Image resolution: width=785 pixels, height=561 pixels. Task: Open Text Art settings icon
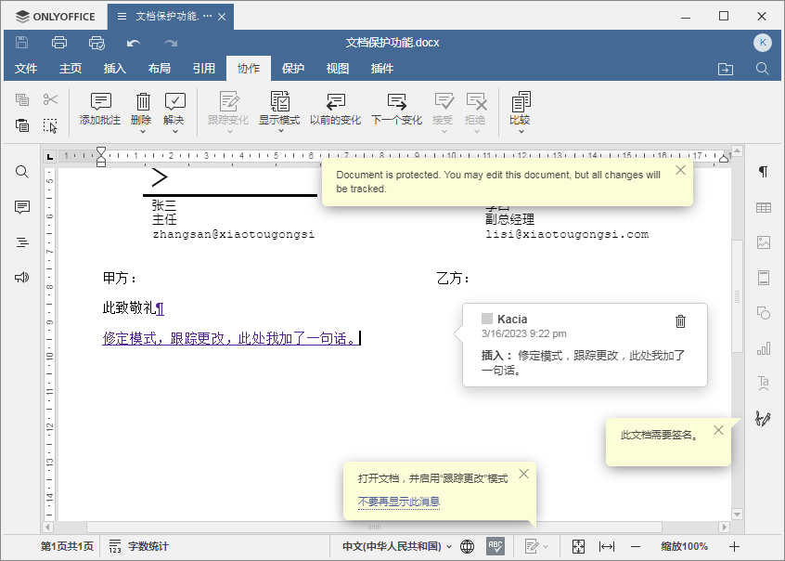point(764,384)
